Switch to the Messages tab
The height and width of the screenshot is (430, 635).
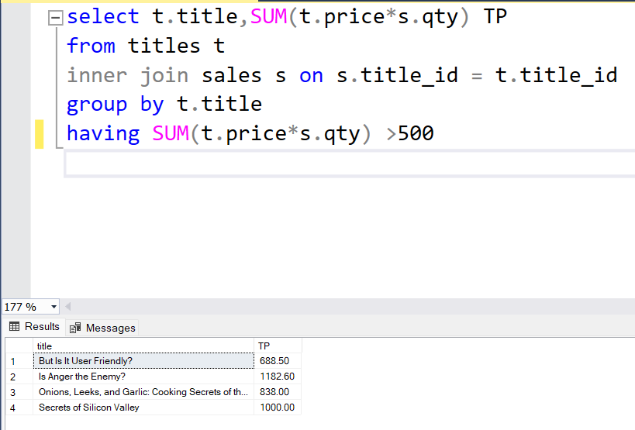[102, 328]
